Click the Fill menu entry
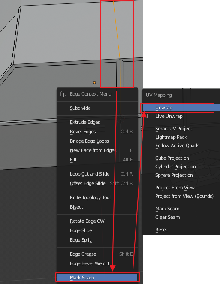 97,160
